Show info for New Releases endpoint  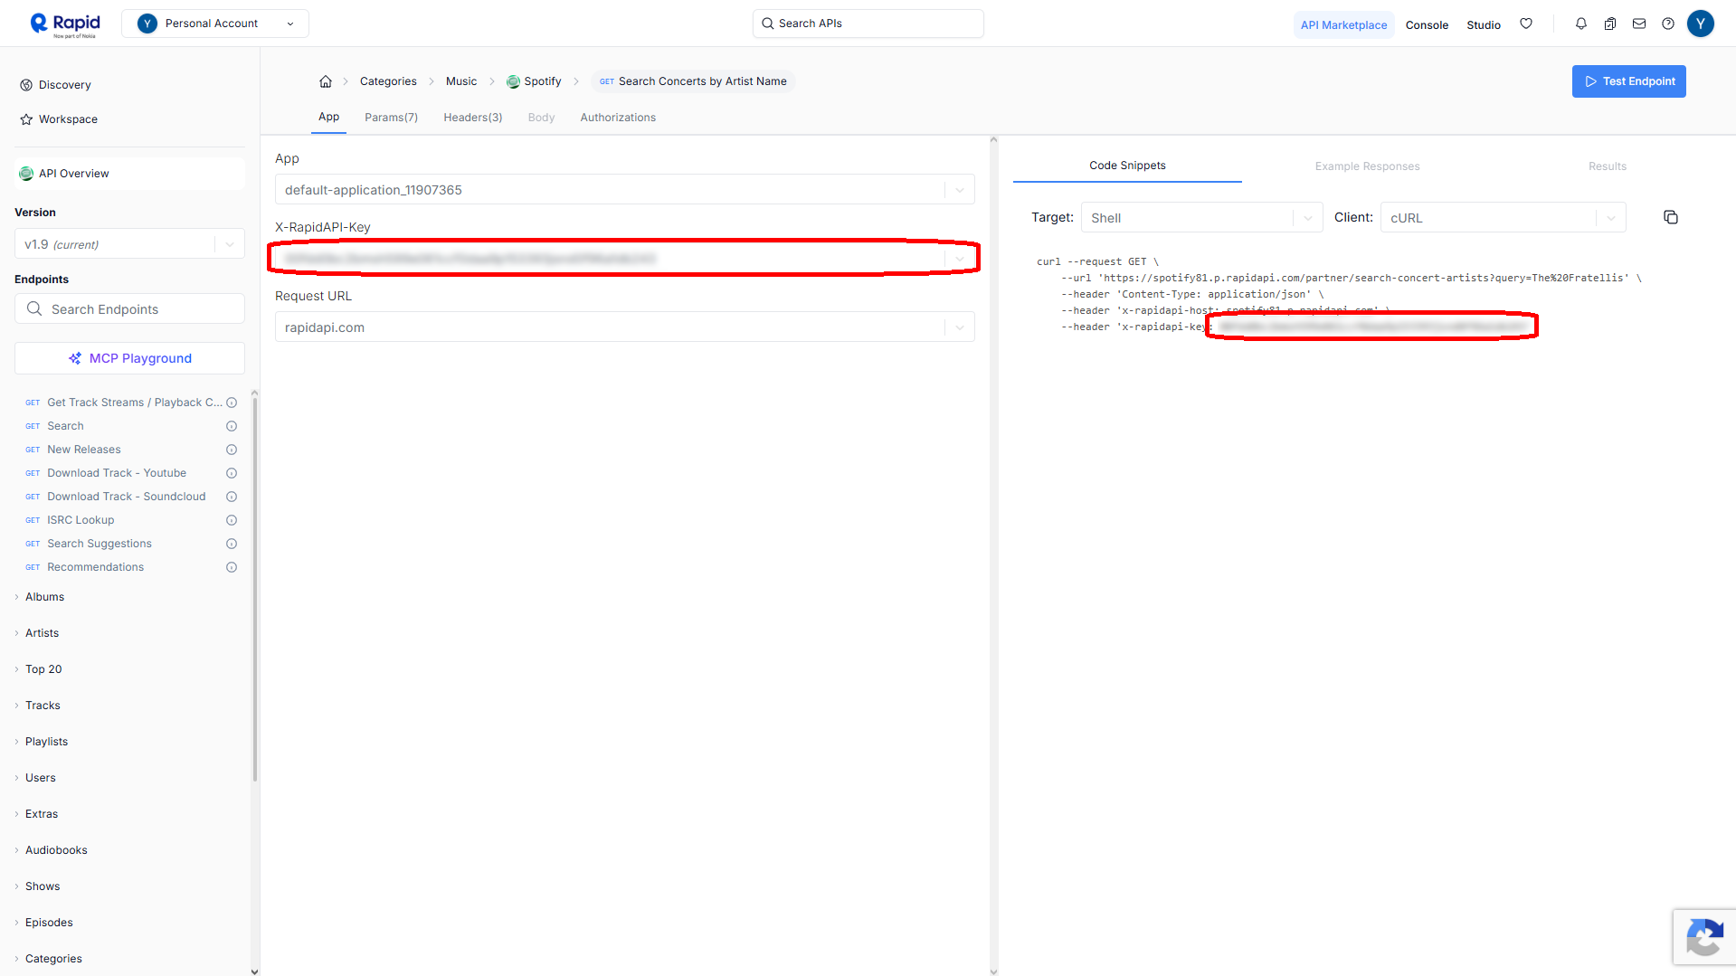pyautogui.click(x=232, y=450)
